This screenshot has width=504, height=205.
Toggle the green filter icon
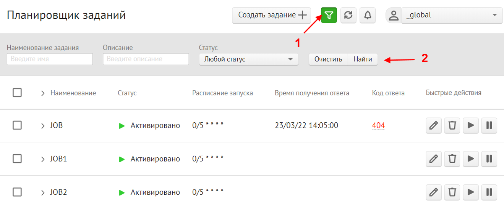click(x=329, y=15)
